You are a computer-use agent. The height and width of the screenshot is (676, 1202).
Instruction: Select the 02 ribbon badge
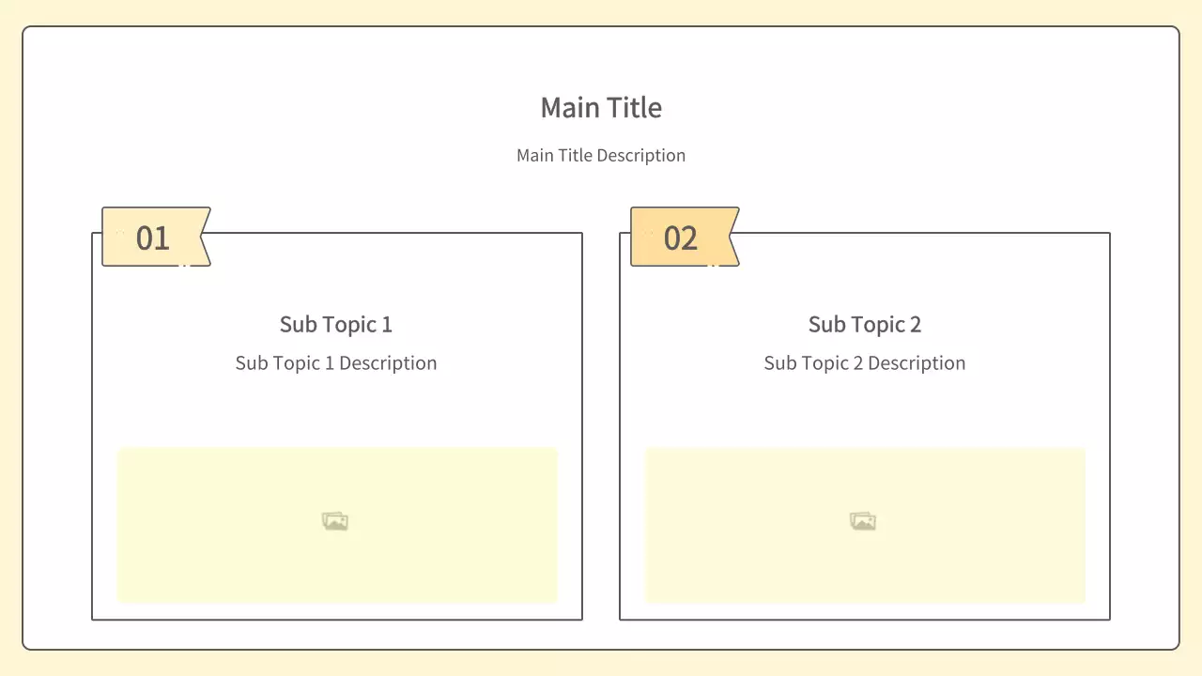680,238
